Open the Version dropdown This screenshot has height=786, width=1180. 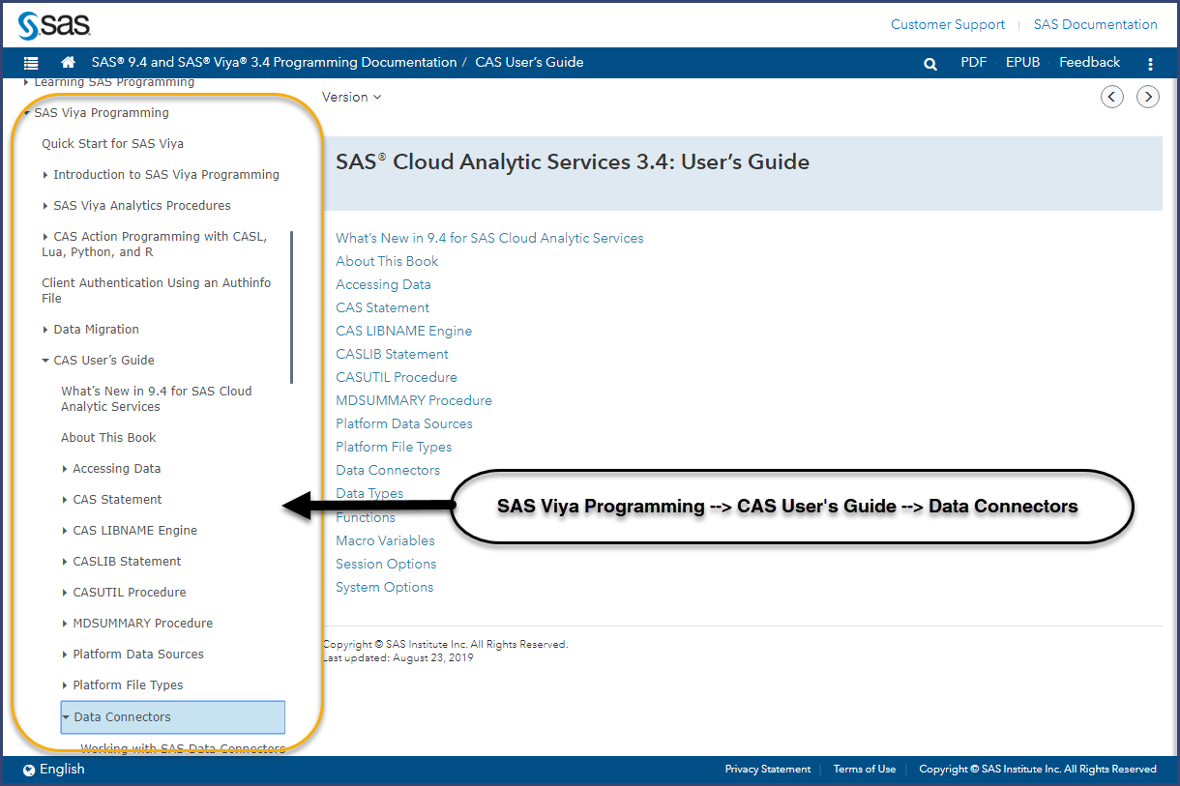[x=351, y=97]
